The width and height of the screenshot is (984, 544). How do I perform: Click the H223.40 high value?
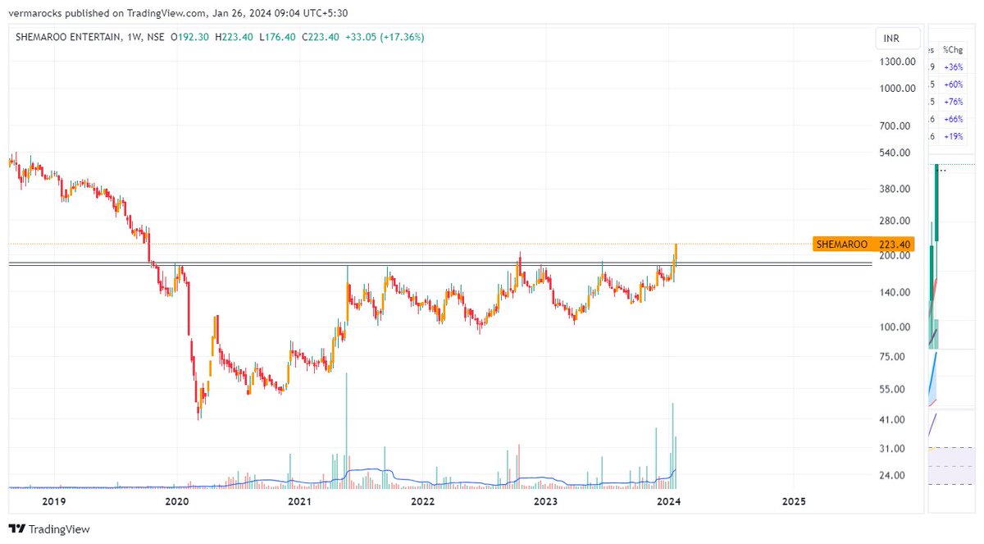236,37
